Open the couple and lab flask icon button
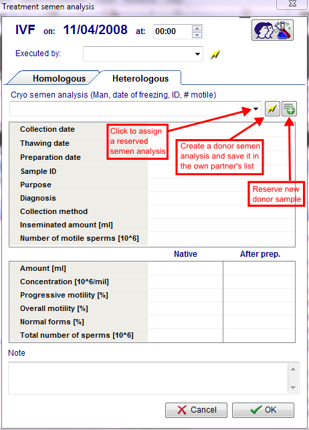The image size is (309, 430). [x=272, y=30]
